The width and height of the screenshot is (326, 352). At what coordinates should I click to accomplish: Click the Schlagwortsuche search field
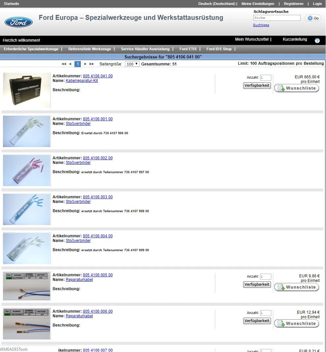pos(277,18)
